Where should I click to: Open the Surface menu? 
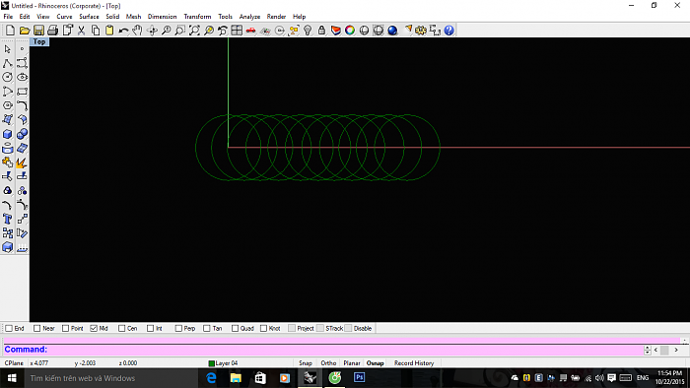(89, 17)
